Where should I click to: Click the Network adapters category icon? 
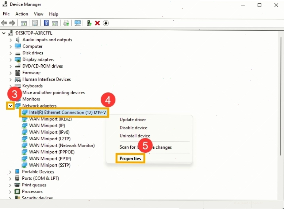point(18,106)
